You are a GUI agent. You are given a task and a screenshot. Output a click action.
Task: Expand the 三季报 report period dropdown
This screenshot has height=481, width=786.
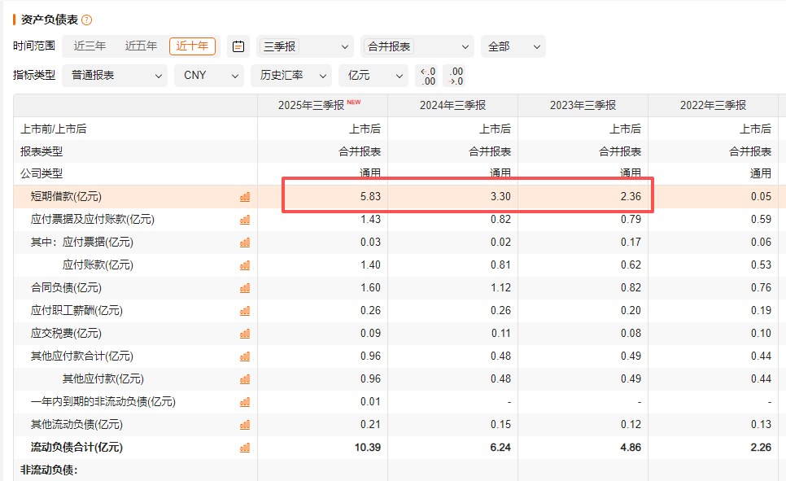[306, 46]
